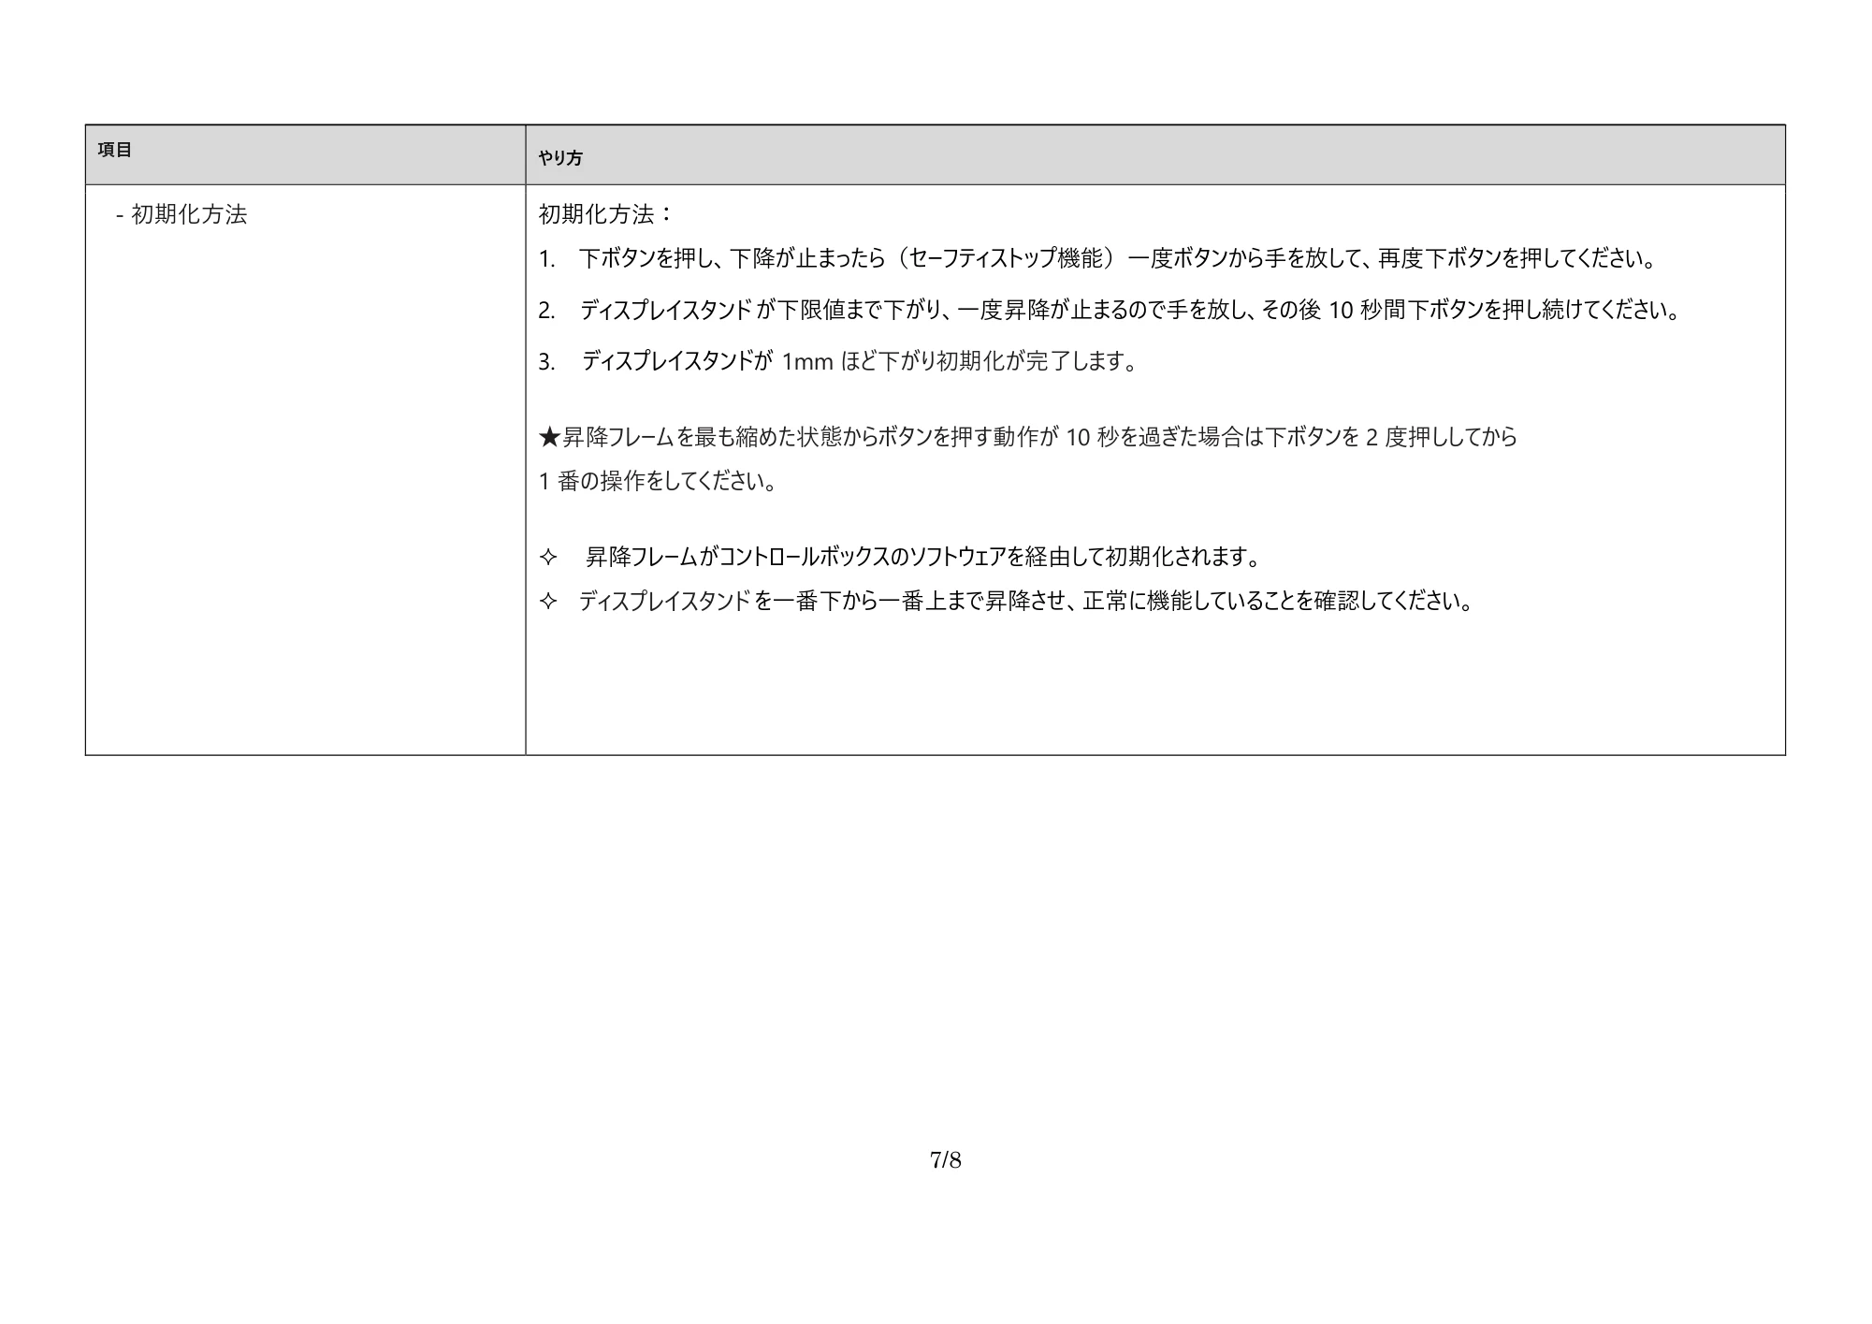Image resolution: width=1872 pixels, height=1324 pixels.
Task: Click the bullet about コントロールボックスのソフトウェア
Action: pos(901,558)
